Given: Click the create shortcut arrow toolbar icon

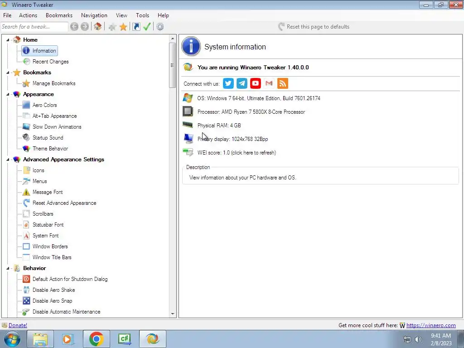Looking at the screenshot, I should click(136, 27).
